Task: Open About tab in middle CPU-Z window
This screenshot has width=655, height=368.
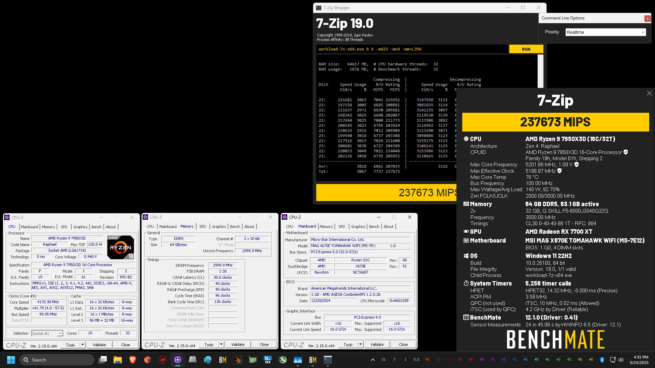Action: click(x=249, y=227)
